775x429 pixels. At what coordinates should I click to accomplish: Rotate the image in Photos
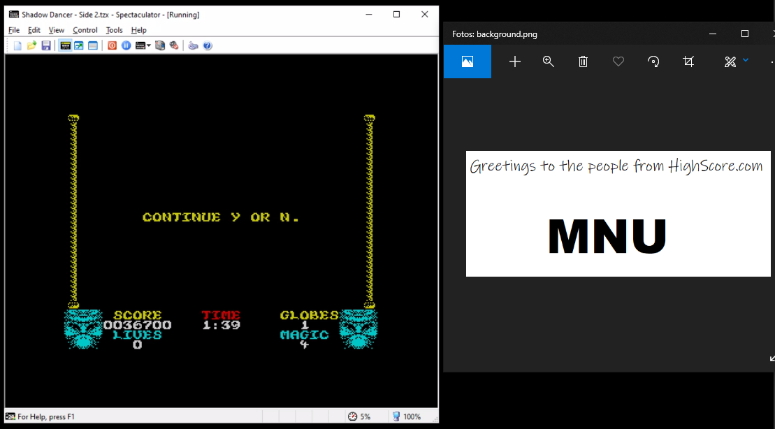point(653,61)
